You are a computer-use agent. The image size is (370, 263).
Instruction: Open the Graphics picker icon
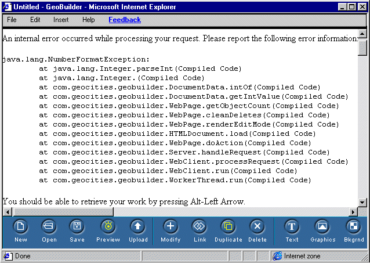[322, 226]
